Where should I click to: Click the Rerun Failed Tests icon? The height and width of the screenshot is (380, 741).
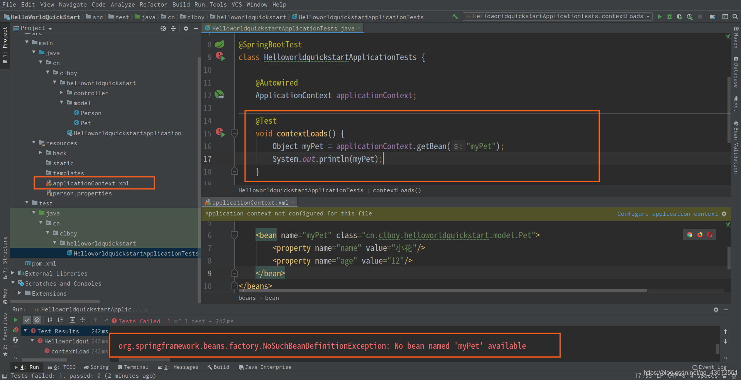tap(15, 330)
